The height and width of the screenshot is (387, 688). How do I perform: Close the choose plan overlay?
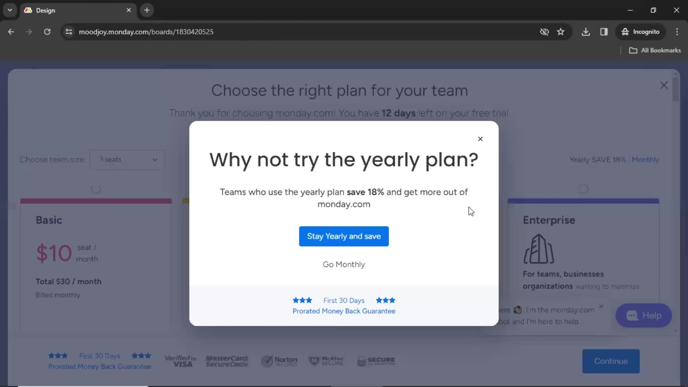(663, 85)
